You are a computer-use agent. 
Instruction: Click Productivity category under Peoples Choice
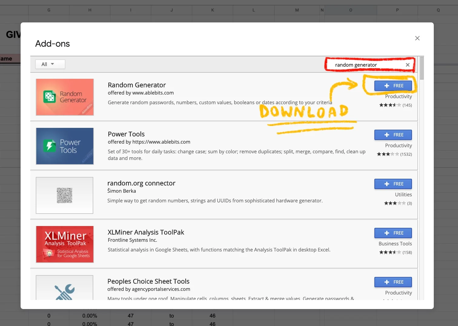click(x=398, y=293)
